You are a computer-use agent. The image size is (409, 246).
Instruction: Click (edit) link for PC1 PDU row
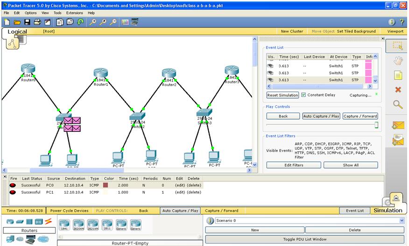click(180, 192)
